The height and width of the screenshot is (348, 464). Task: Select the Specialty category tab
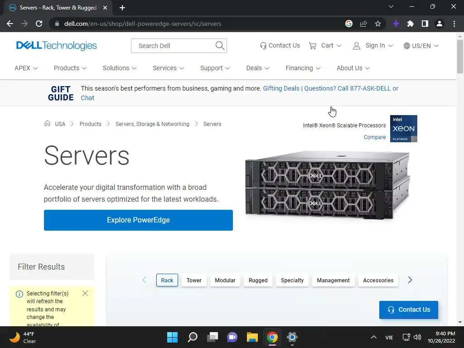click(x=292, y=280)
